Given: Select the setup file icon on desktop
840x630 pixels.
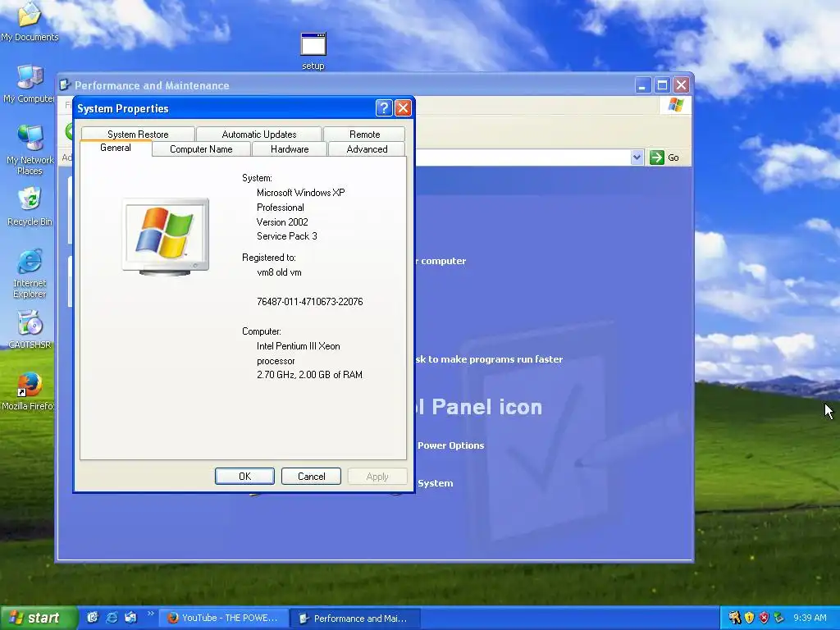Looking at the screenshot, I should (x=313, y=52).
